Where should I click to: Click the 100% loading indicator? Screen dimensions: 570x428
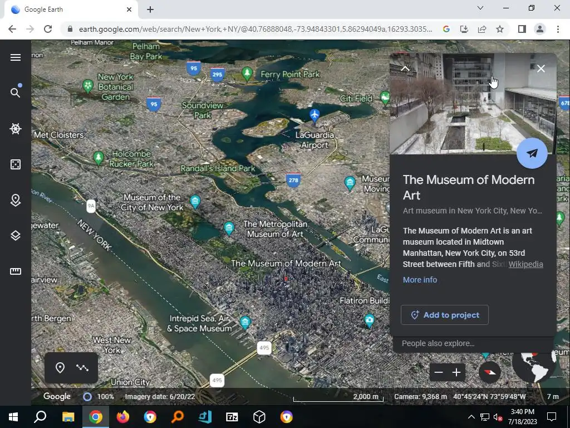[99, 397]
